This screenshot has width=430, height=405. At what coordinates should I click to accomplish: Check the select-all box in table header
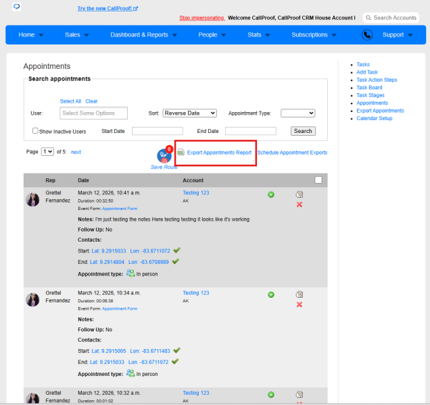[318, 180]
